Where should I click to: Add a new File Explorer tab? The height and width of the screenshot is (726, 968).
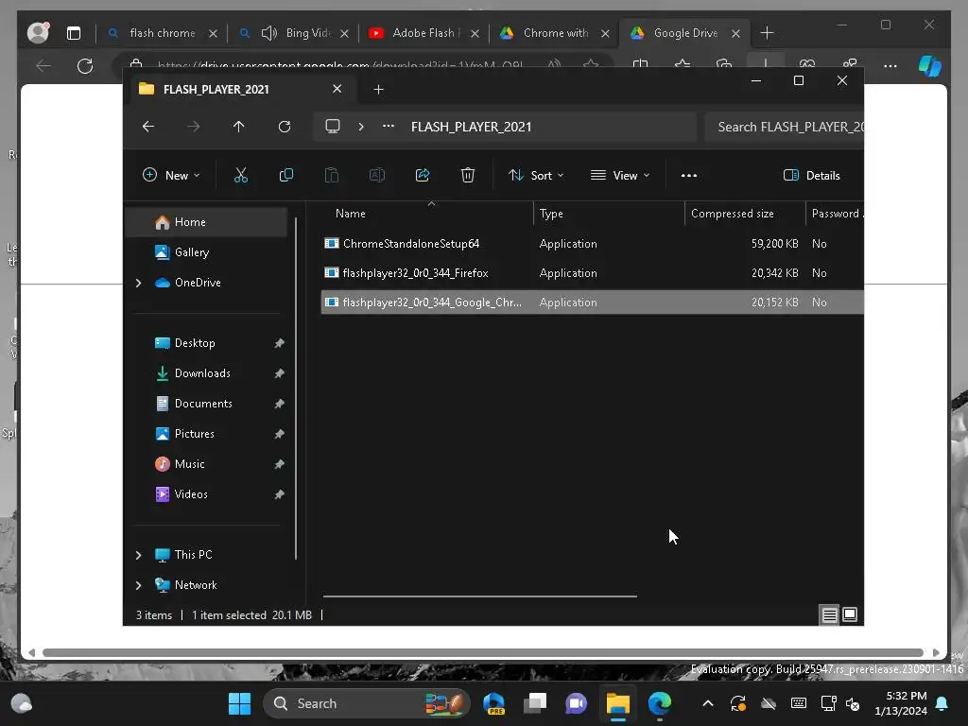coord(378,90)
